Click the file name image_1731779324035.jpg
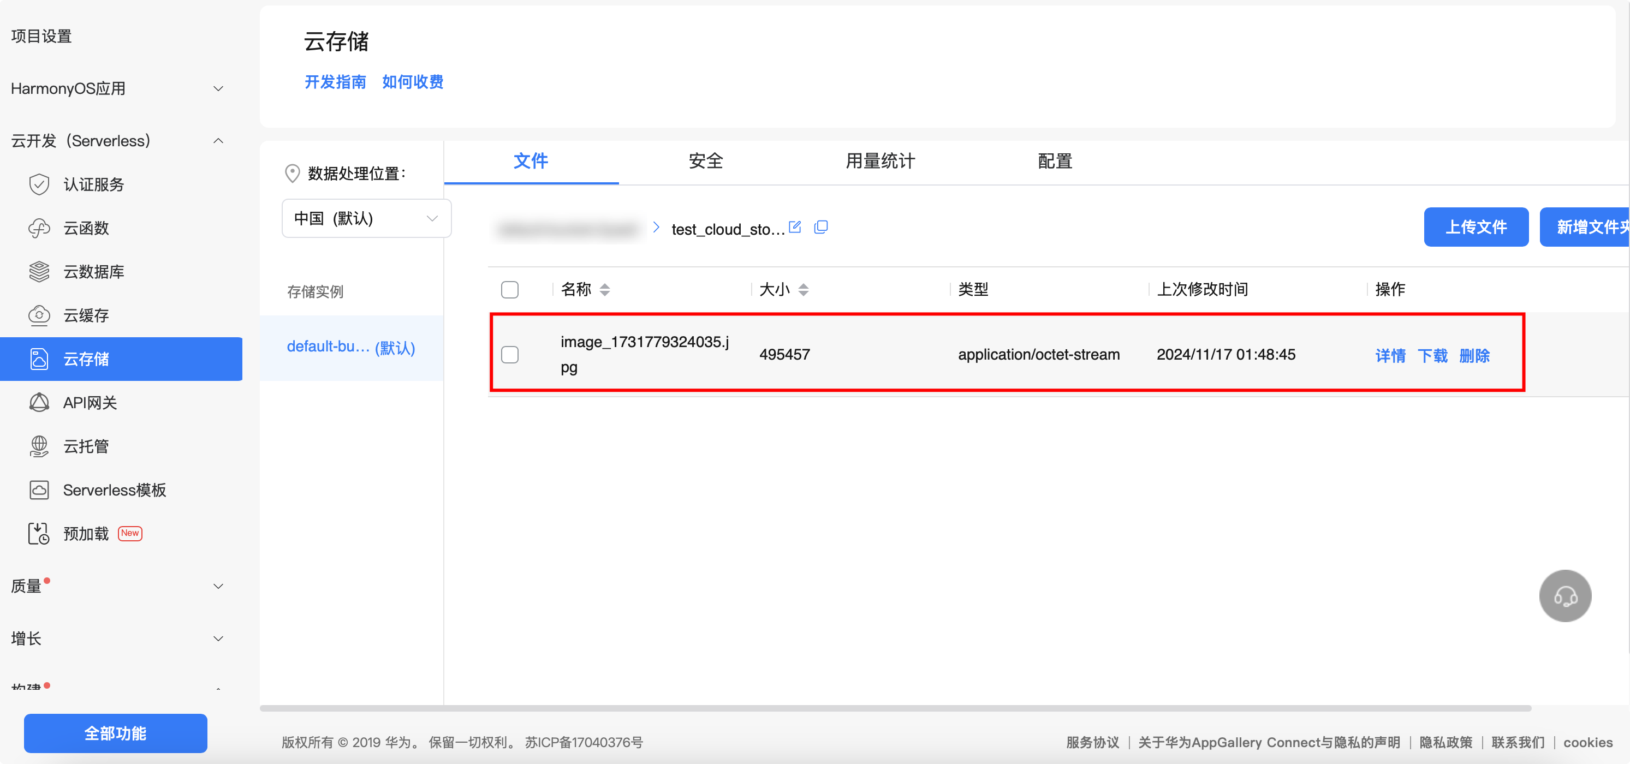Image resolution: width=1630 pixels, height=764 pixels. pyautogui.click(x=645, y=354)
